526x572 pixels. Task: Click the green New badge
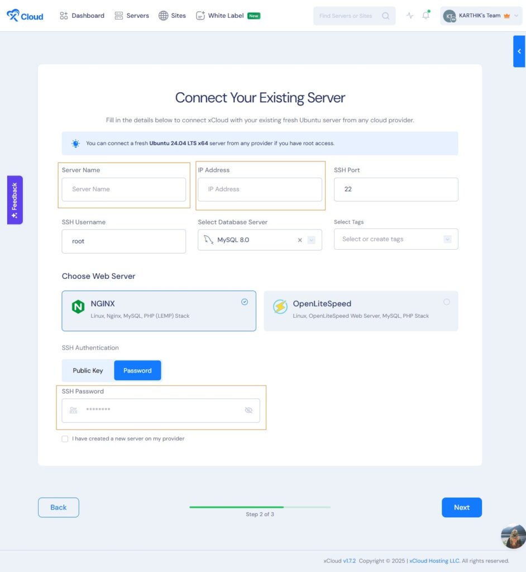pos(254,16)
